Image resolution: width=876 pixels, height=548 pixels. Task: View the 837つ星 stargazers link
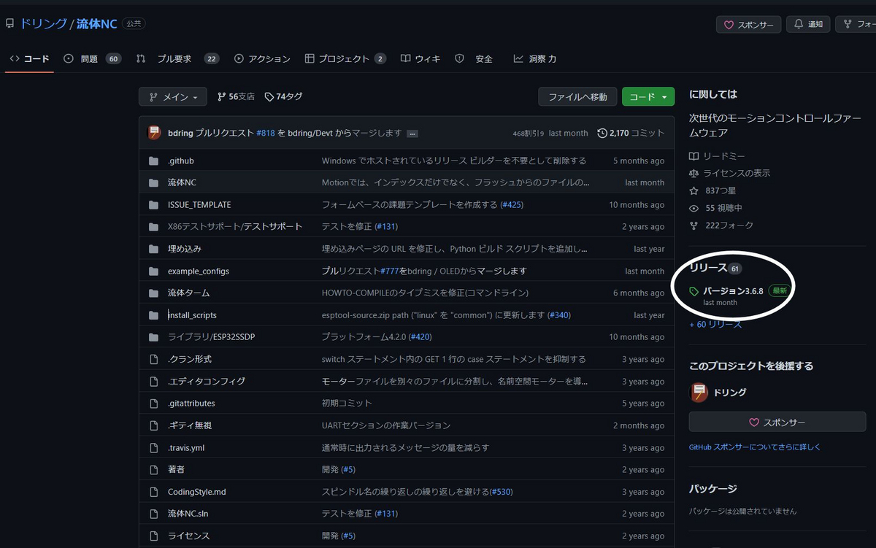click(712, 190)
